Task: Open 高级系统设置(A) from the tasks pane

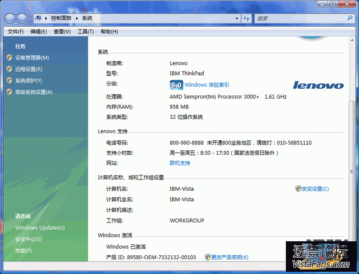Action: (34, 92)
